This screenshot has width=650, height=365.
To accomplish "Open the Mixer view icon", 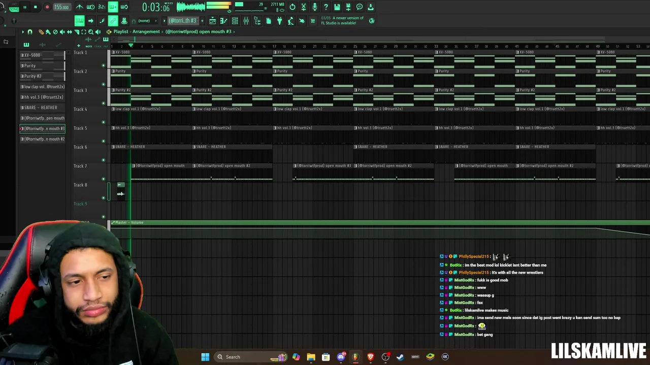I will [246, 21].
